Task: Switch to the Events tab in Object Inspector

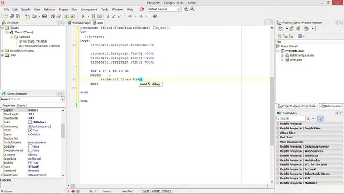Action: [21, 106]
